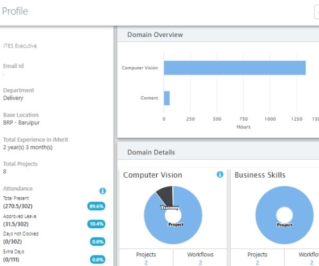
Task: Click the (31.5/302) Approved Leave value
Action: pyautogui.click(x=16, y=224)
